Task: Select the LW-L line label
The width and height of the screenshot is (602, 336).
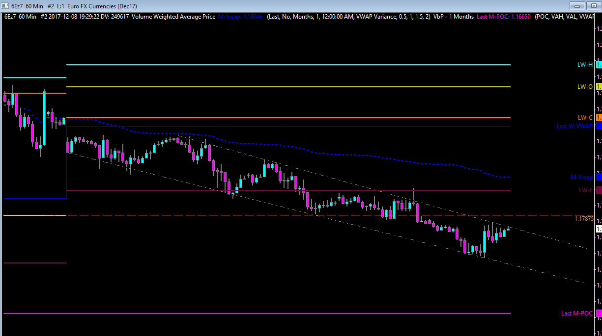Action: (585, 190)
